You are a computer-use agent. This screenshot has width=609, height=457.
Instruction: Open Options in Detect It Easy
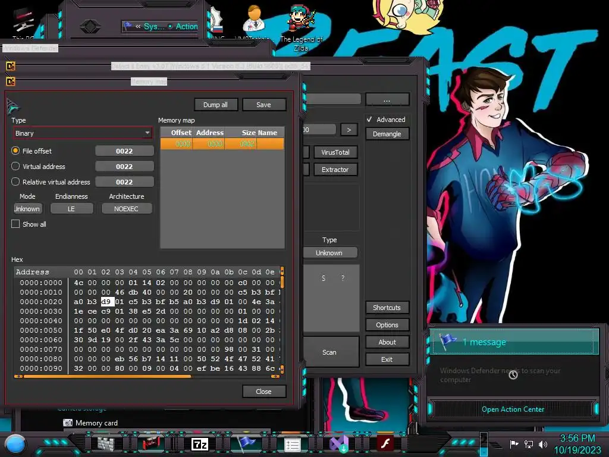[387, 325]
